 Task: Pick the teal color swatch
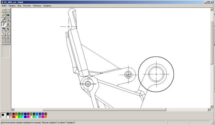tap(22, 114)
